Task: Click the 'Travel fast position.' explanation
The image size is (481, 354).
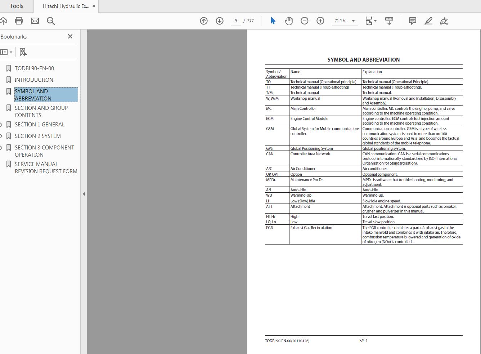Action: coord(378,216)
